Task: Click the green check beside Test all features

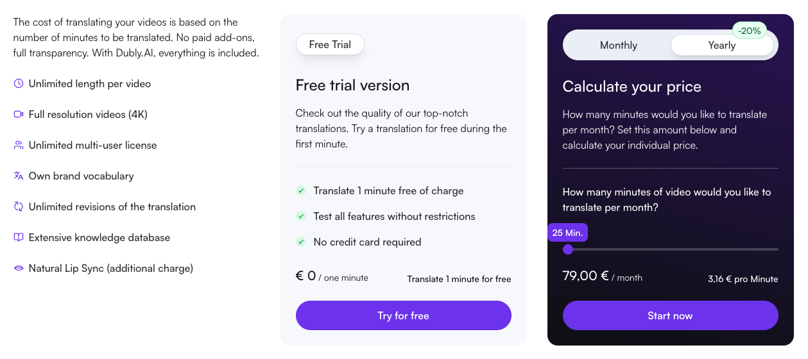Action: [x=300, y=217]
